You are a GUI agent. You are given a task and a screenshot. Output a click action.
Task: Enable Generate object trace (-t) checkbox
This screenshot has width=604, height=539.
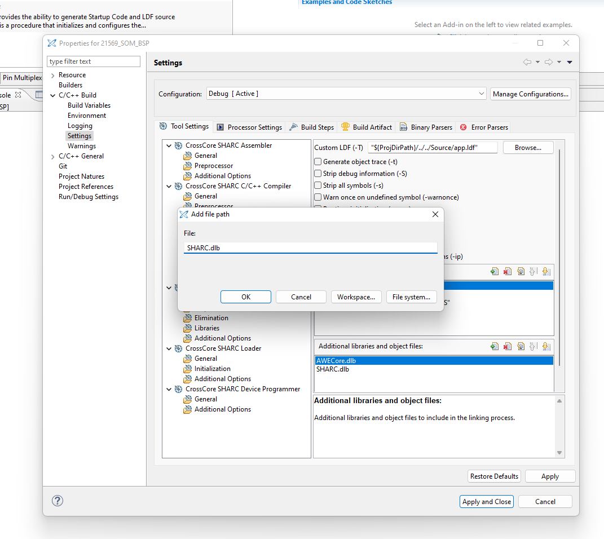coord(318,162)
